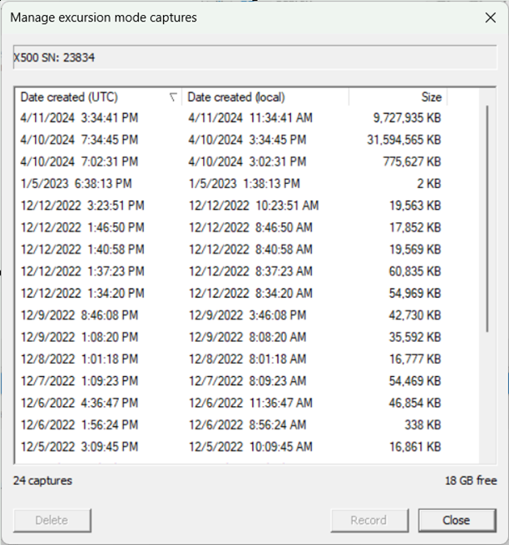The image size is (509, 545).
Task: Click the 24 captures status text
Action: (x=42, y=481)
